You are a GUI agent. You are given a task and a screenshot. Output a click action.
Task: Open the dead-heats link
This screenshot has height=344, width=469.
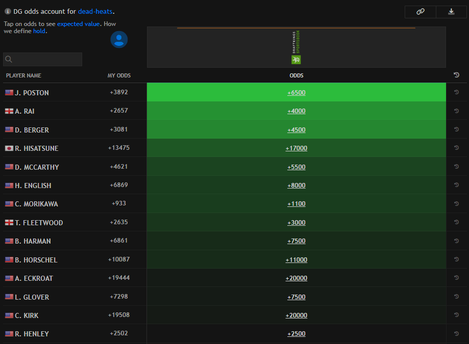(x=95, y=11)
